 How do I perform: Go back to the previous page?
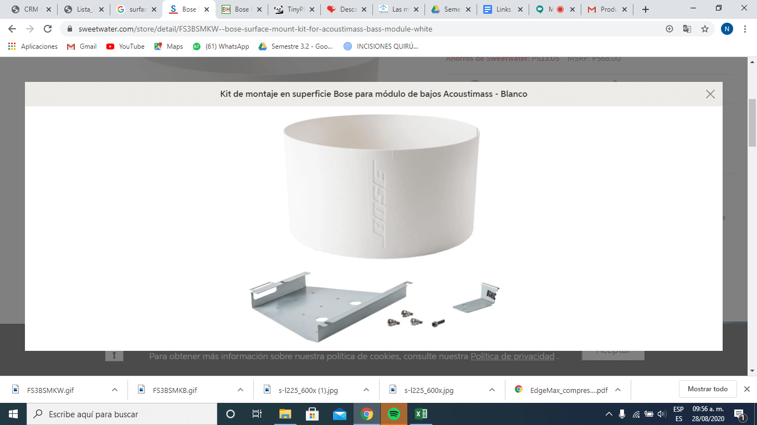pos(12,29)
